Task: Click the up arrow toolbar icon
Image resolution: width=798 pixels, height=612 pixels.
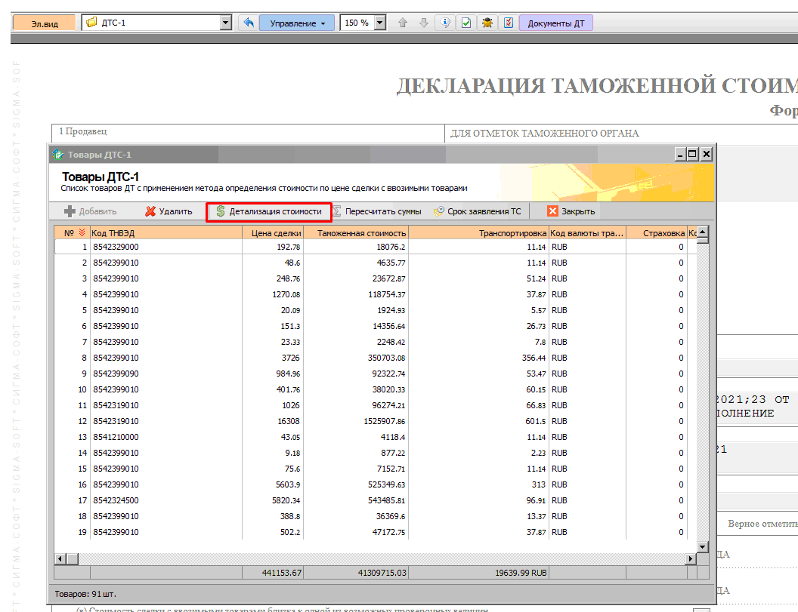Action: tap(403, 23)
